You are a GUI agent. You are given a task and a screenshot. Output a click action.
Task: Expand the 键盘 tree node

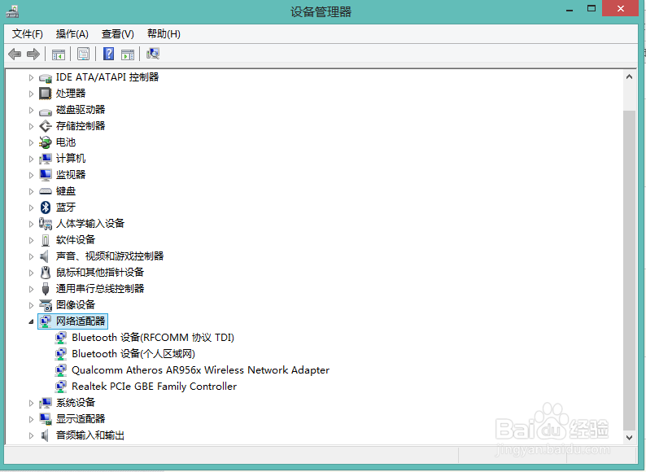tap(31, 191)
